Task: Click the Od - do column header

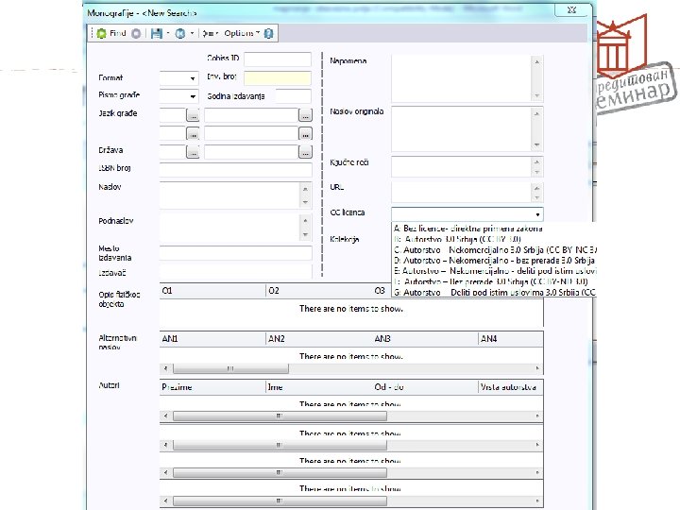Action: (425, 387)
